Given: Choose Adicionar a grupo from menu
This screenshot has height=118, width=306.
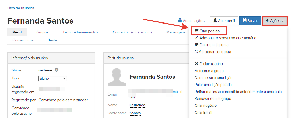Looking at the screenshot, I should 209,71.
